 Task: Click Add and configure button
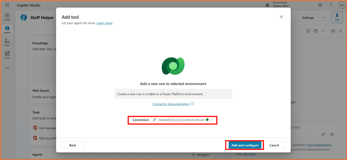click(245, 145)
